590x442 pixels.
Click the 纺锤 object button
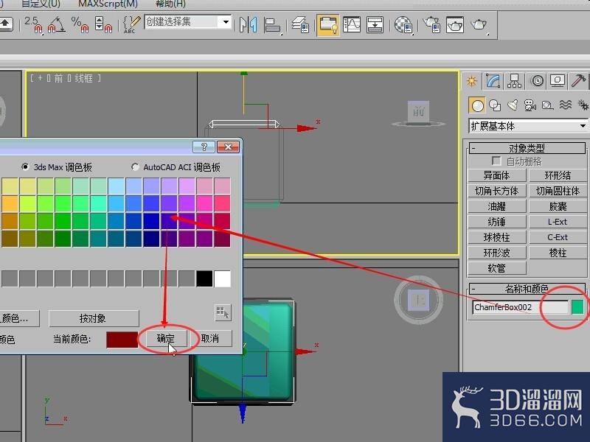pos(496,222)
